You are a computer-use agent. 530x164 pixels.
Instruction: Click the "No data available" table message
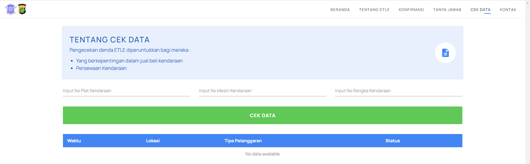[x=262, y=154]
